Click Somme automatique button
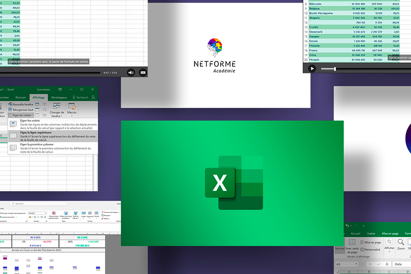The image size is (411, 274). point(110,212)
